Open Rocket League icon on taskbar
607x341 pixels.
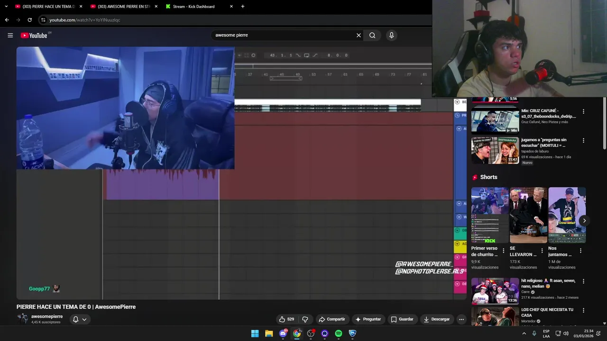click(352, 333)
